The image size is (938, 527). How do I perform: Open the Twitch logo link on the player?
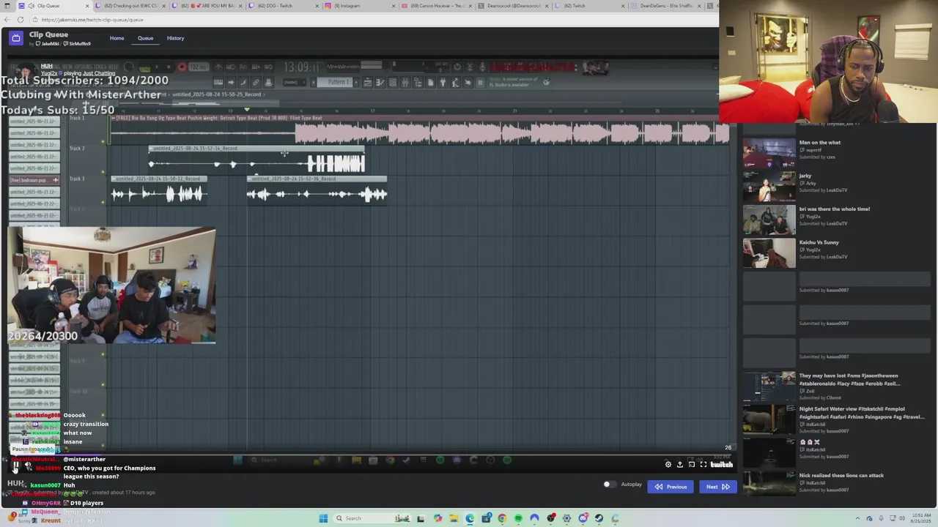721,465
